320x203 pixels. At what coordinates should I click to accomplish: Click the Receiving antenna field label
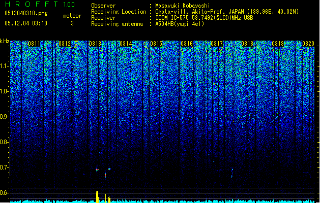tap(117, 24)
